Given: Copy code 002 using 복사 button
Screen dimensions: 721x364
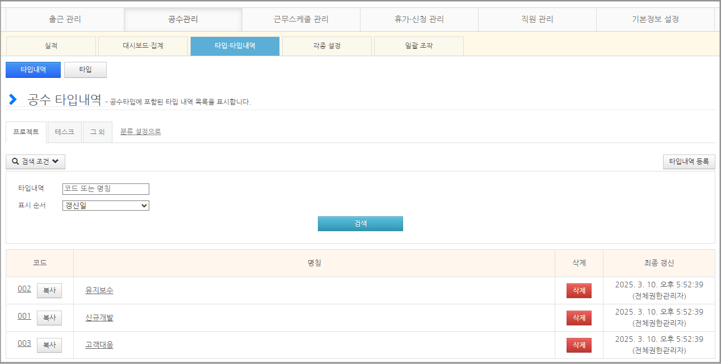Looking at the screenshot, I should pos(49,291).
